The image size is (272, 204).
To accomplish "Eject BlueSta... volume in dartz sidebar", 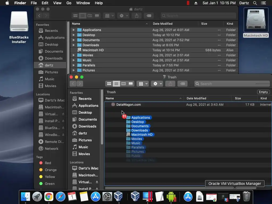I will pyautogui.click(x=63, y=128).
